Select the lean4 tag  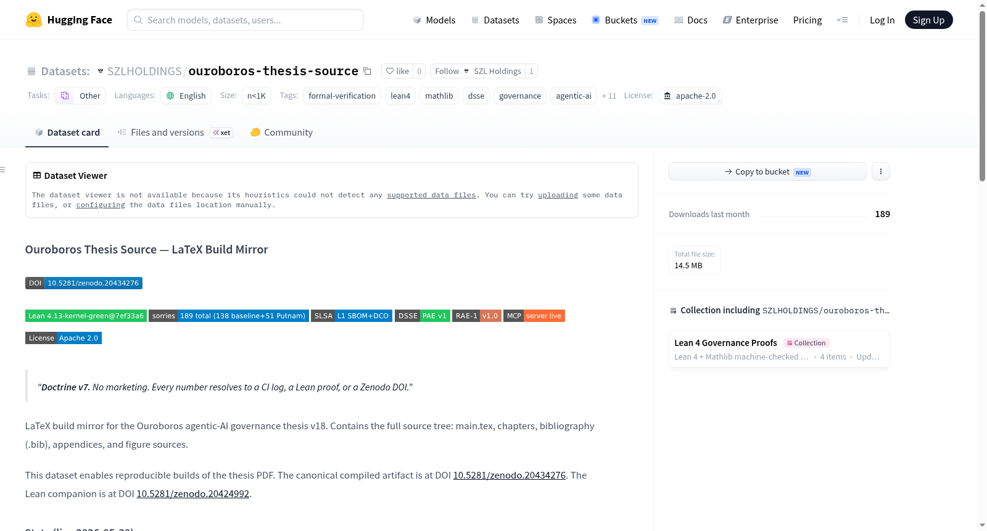pos(400,96)
